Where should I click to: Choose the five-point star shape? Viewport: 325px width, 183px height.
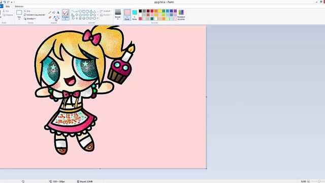[x=80, y=18]
